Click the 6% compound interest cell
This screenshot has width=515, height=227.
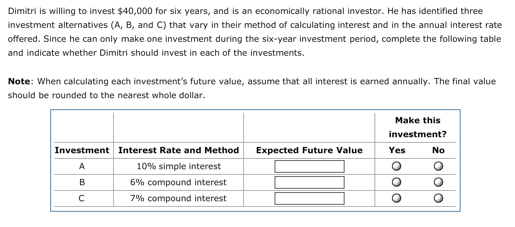click(179, 182)
